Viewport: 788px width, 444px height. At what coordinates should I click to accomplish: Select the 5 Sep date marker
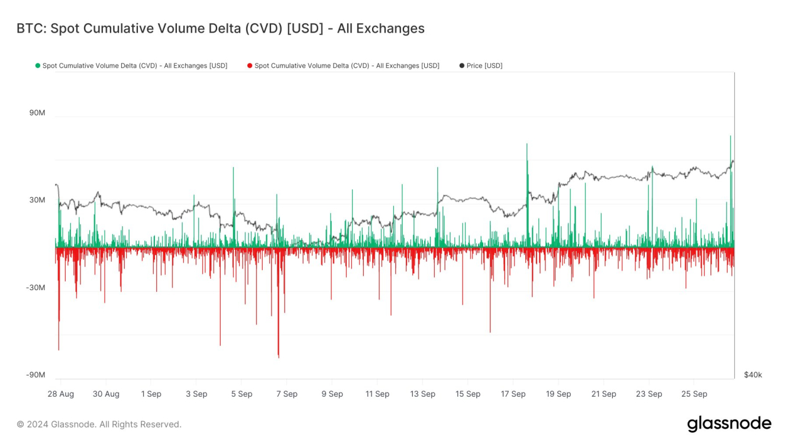tap(241, 394)
